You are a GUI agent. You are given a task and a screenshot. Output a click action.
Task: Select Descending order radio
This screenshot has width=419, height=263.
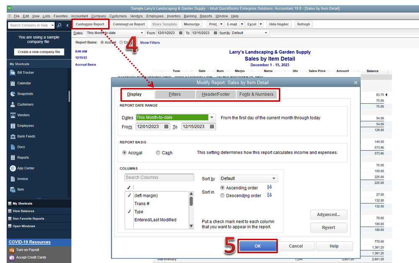222,196
